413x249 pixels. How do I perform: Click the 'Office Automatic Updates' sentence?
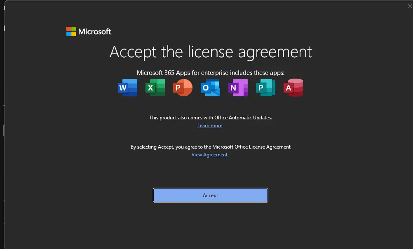[211, 118]
